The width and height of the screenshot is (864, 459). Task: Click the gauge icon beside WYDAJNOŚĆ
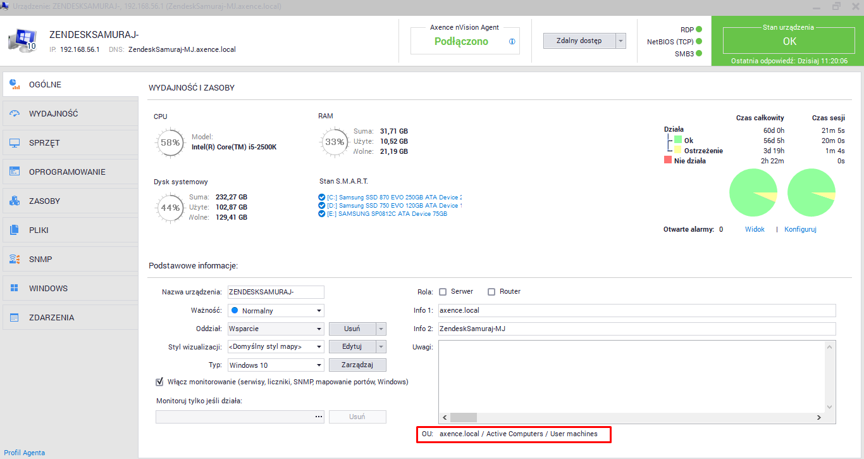15,114
